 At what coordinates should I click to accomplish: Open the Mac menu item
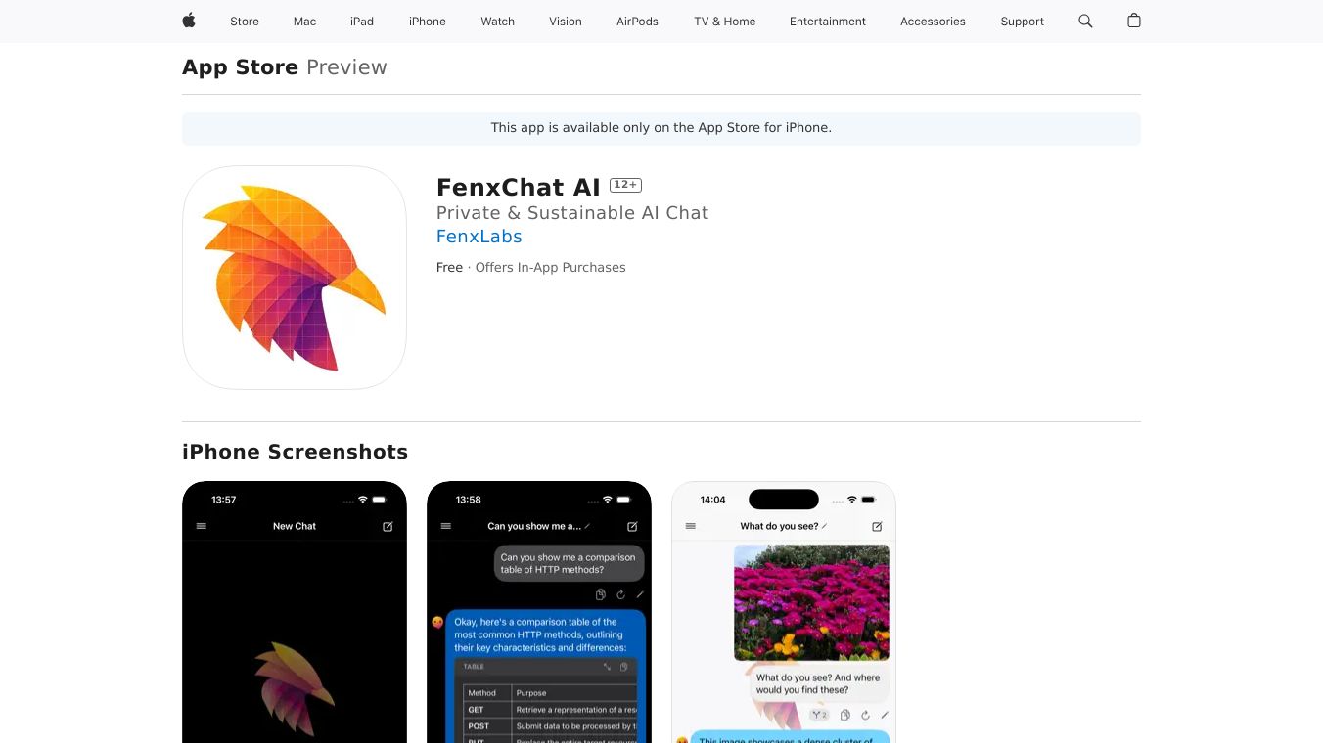coord(305,22)
